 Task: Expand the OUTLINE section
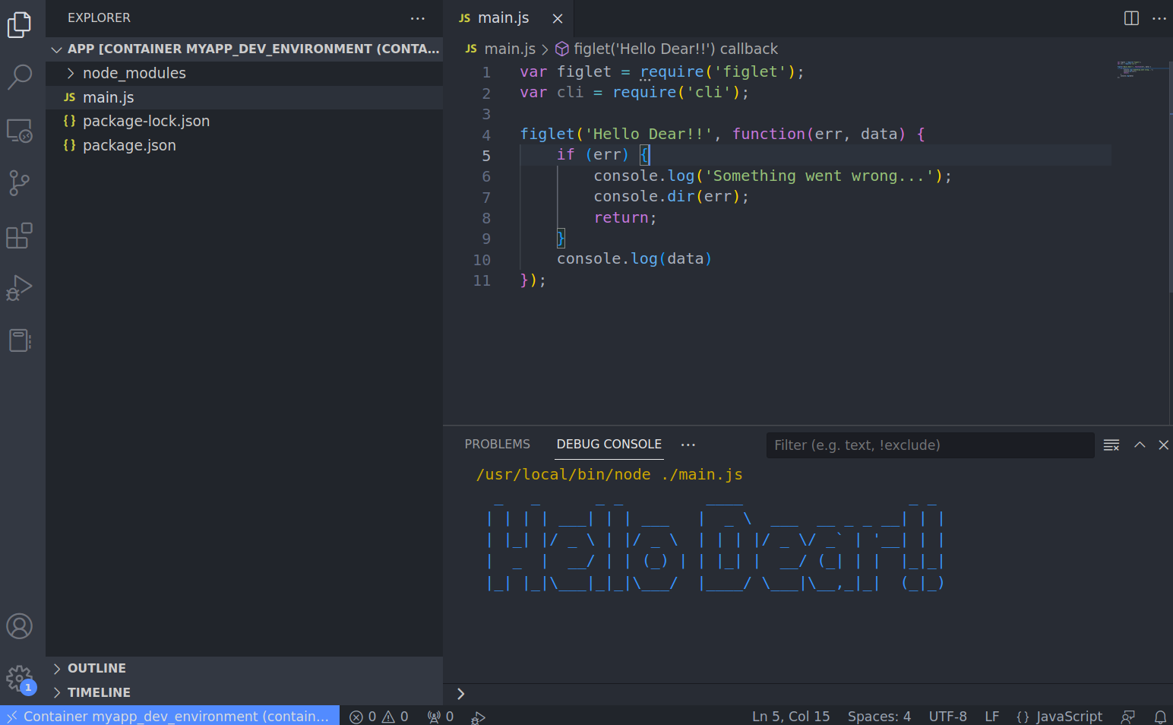[x=245, y=668]
